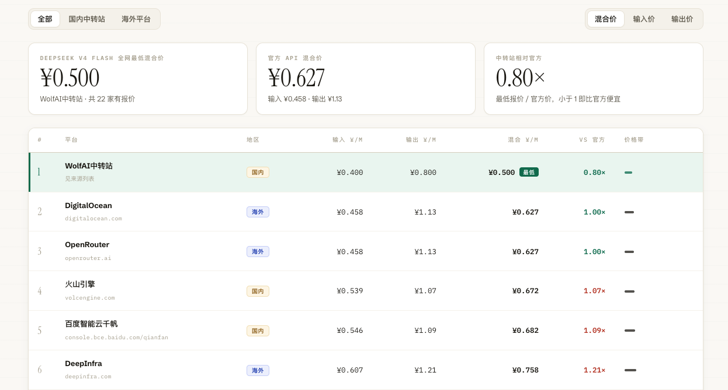This screenshot has height=390, width=728.
Task: Click console.bce.baidu.com/qianfan domain text
Action: click(116, 337)
